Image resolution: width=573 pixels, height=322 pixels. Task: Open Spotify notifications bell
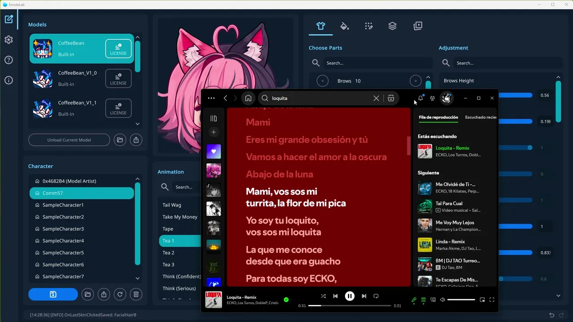click(x=420, y=98)
